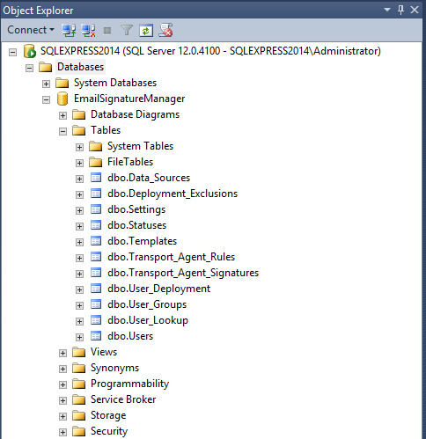Expand the Security folder
Image resolution: width=426 pixels, height=439 pixels.
pos(62,433)
